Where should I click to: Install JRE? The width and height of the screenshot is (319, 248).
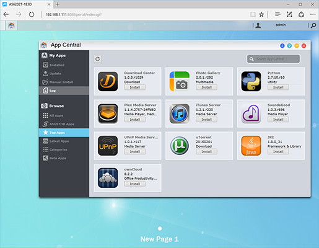pos(278,152)
